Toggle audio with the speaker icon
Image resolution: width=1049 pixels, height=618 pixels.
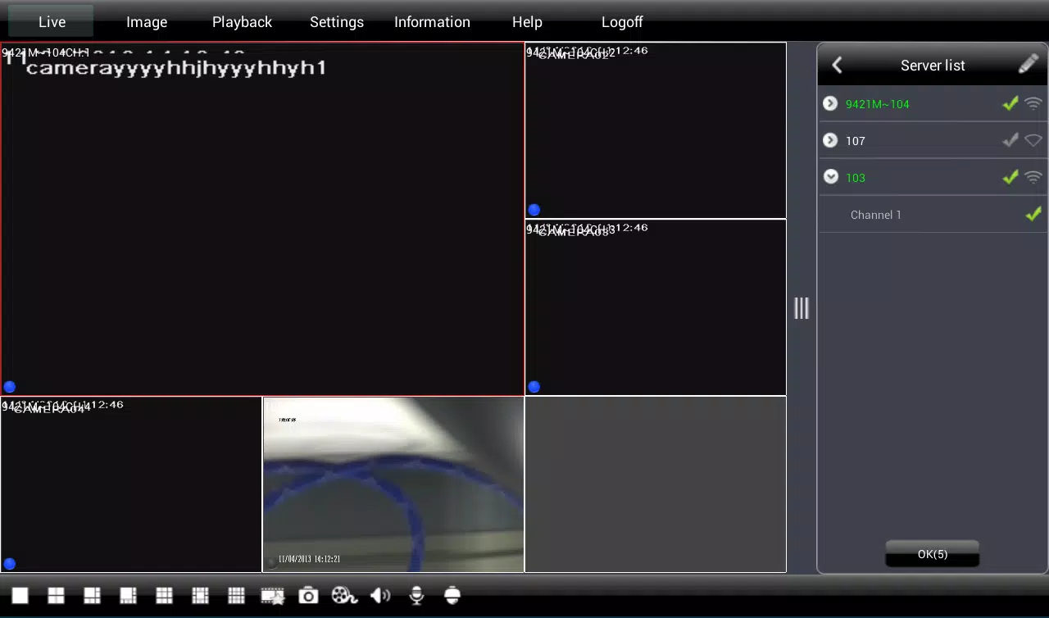[380, 596]
